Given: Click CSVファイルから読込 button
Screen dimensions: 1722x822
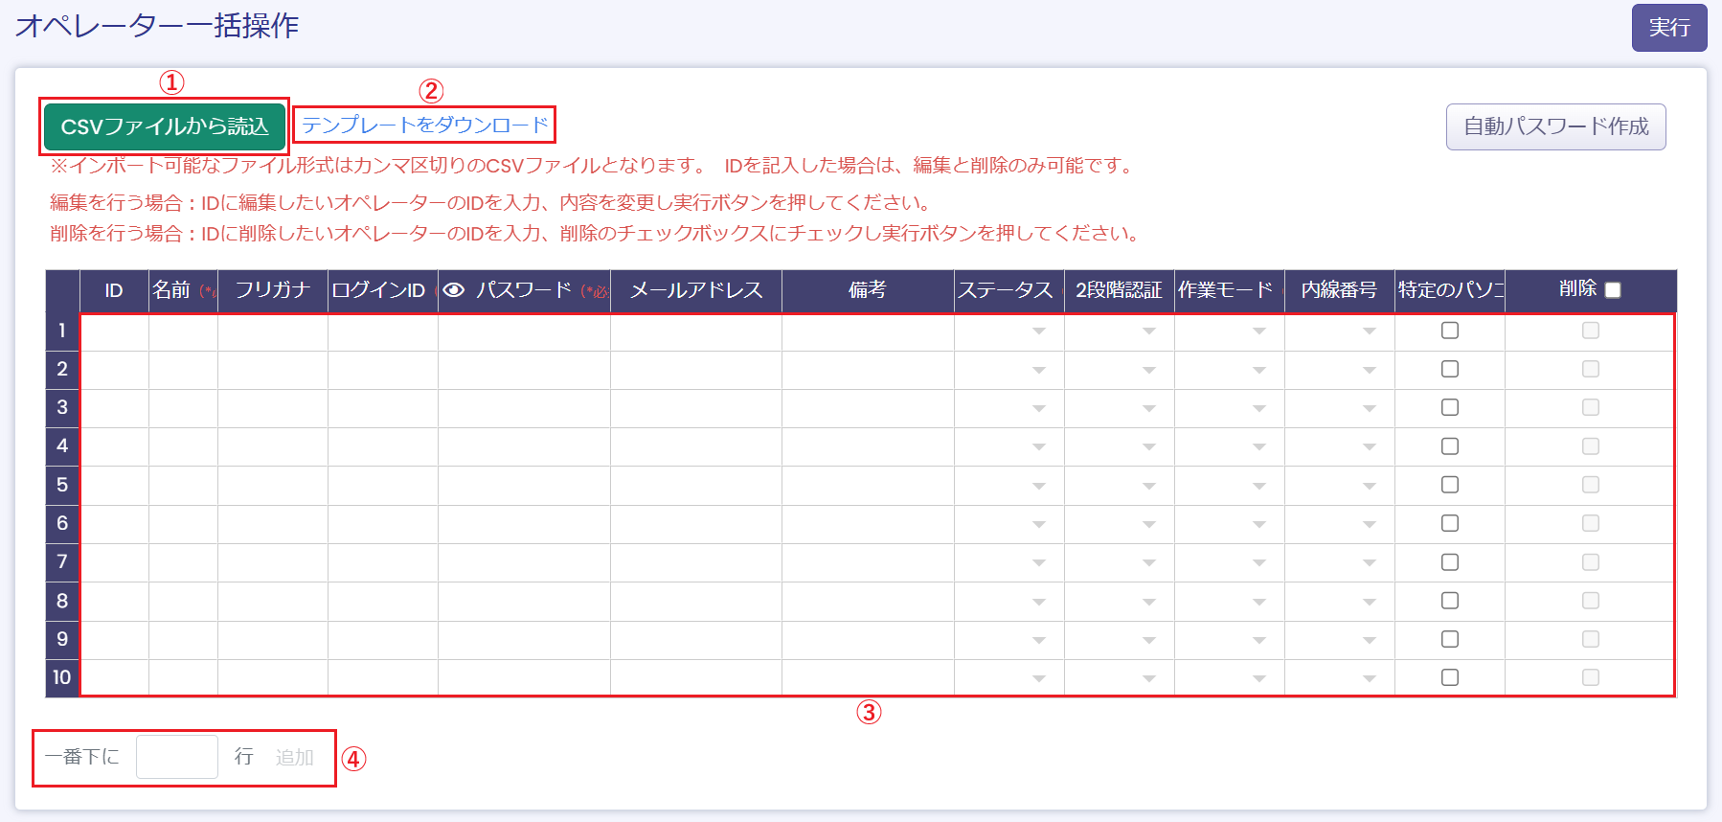Looking at the screenshot, I should (165, 126).
